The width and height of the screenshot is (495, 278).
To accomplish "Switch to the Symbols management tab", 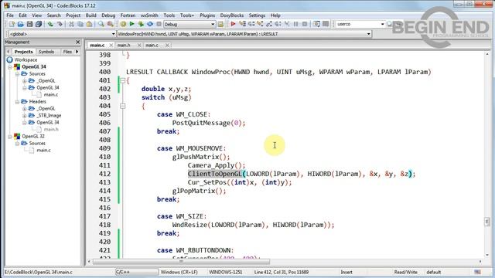I will pyautogui.click(x=46, y=52).
